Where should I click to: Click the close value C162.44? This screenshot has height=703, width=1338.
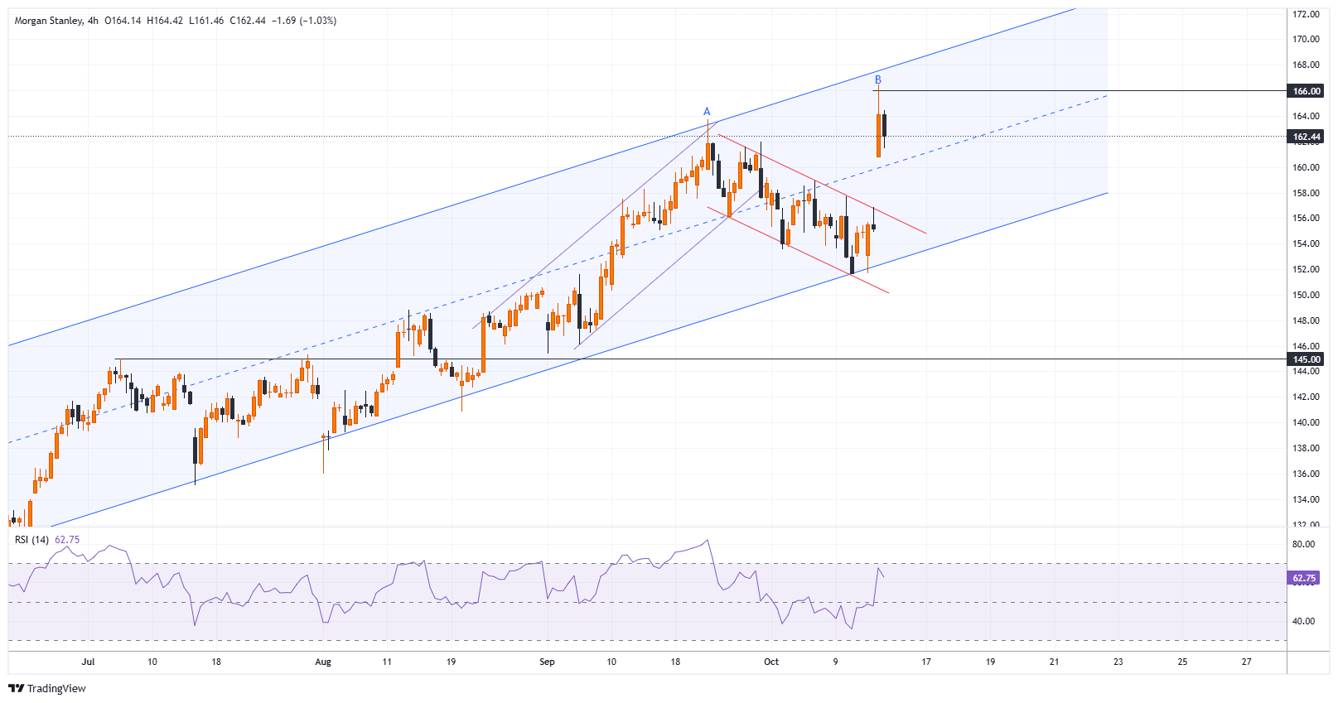(248, 21)
